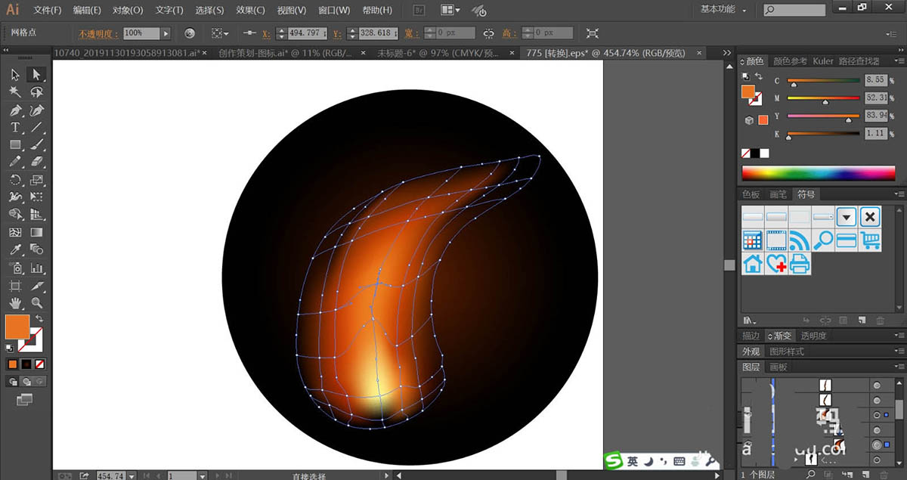
Task: Open the Symbols panel flyout menu
Action: 898,195
